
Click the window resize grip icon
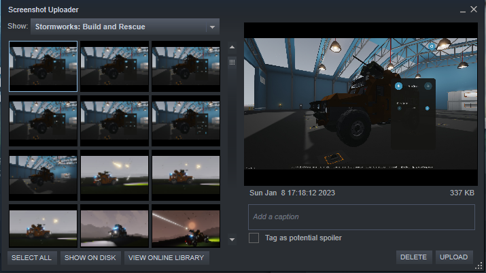[479, 266]
